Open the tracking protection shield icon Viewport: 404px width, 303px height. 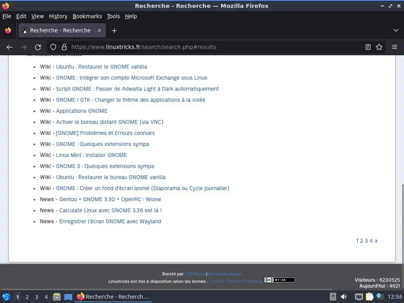(x=53, y=47)
